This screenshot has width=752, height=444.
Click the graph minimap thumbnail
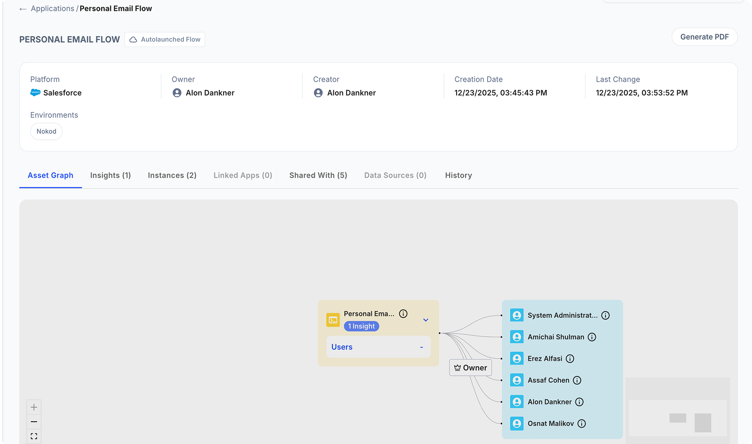click(x=677, y=411)
